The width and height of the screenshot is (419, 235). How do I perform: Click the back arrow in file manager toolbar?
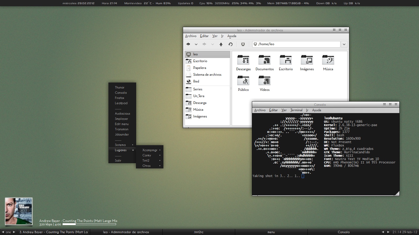coord(188,44)
